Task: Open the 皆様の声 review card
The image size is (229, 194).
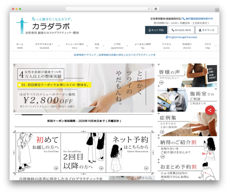Action: [187, 75]
